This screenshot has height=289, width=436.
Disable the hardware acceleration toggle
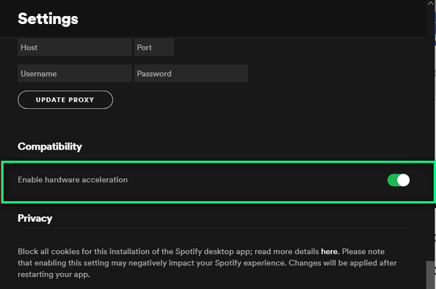pos(398,180)
